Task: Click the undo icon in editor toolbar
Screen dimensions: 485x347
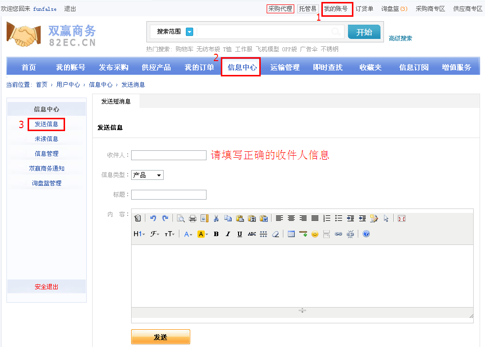Action: tap(153, 218)
